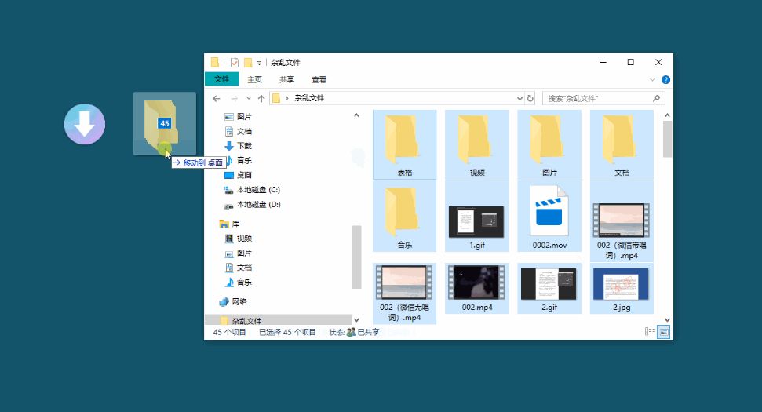This screenshot has height=412, width=762.
Task: Click the navigation pane scrollbar thumb
Action: point(356,257)
